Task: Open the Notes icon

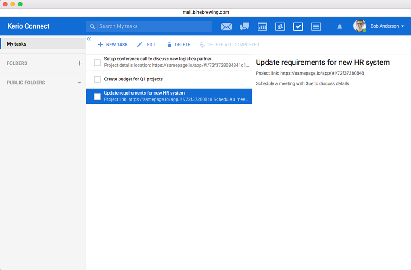Action: point(316,26)
